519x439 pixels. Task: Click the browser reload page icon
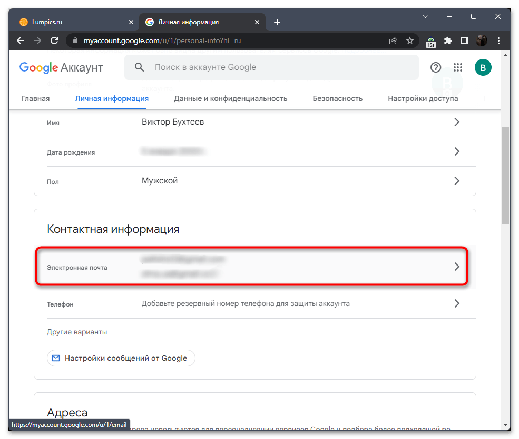pos(54,40)
